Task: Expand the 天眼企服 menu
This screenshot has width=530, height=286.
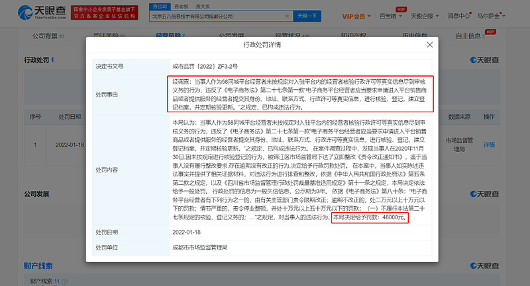Action: coord(425,16)
